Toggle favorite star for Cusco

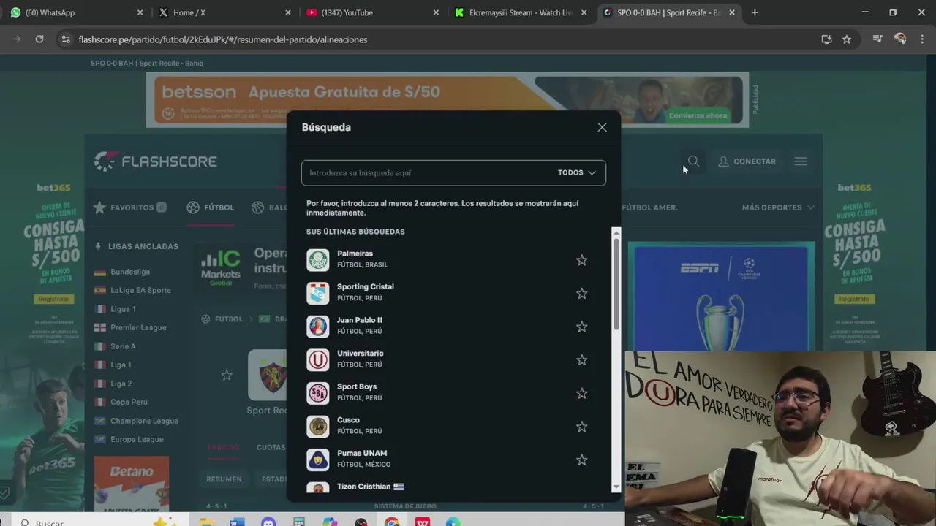pos(581,427)
